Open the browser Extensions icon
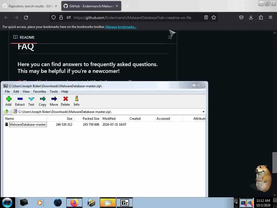 click(x=261, y=17)
